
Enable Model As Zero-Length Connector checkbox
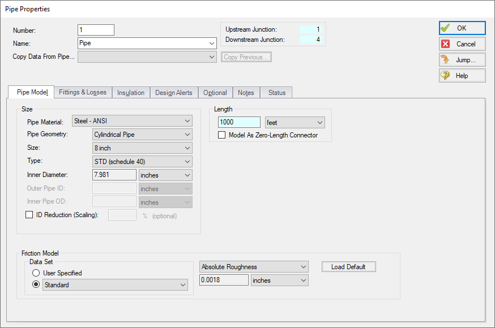tap(222, 135)
